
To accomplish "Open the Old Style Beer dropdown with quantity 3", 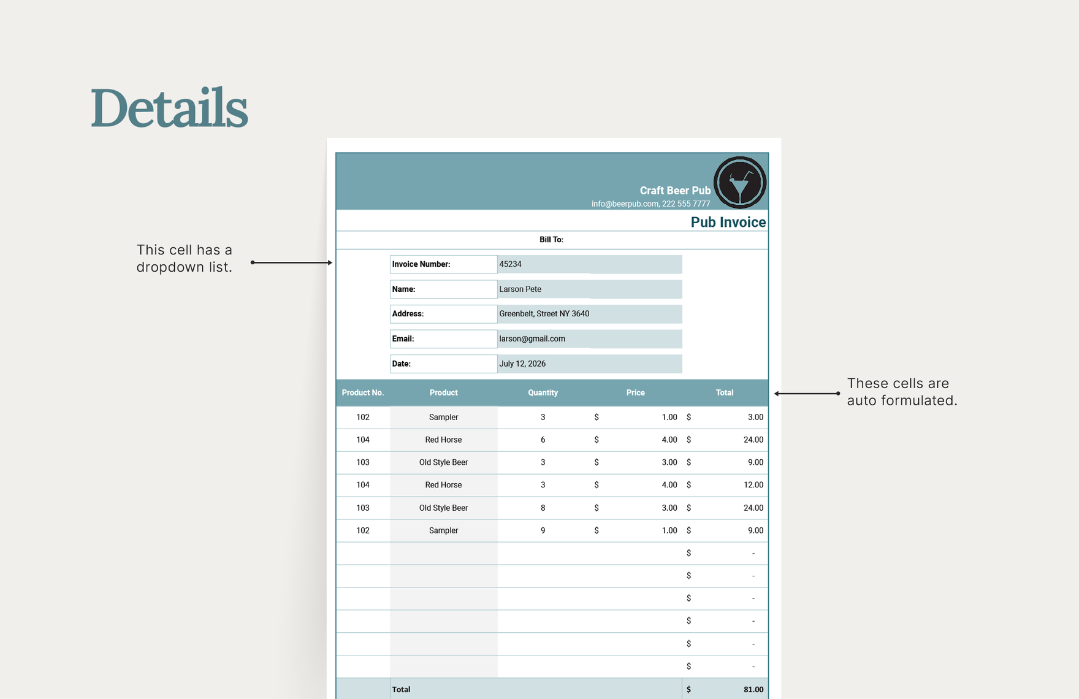I will coord(443,462).
